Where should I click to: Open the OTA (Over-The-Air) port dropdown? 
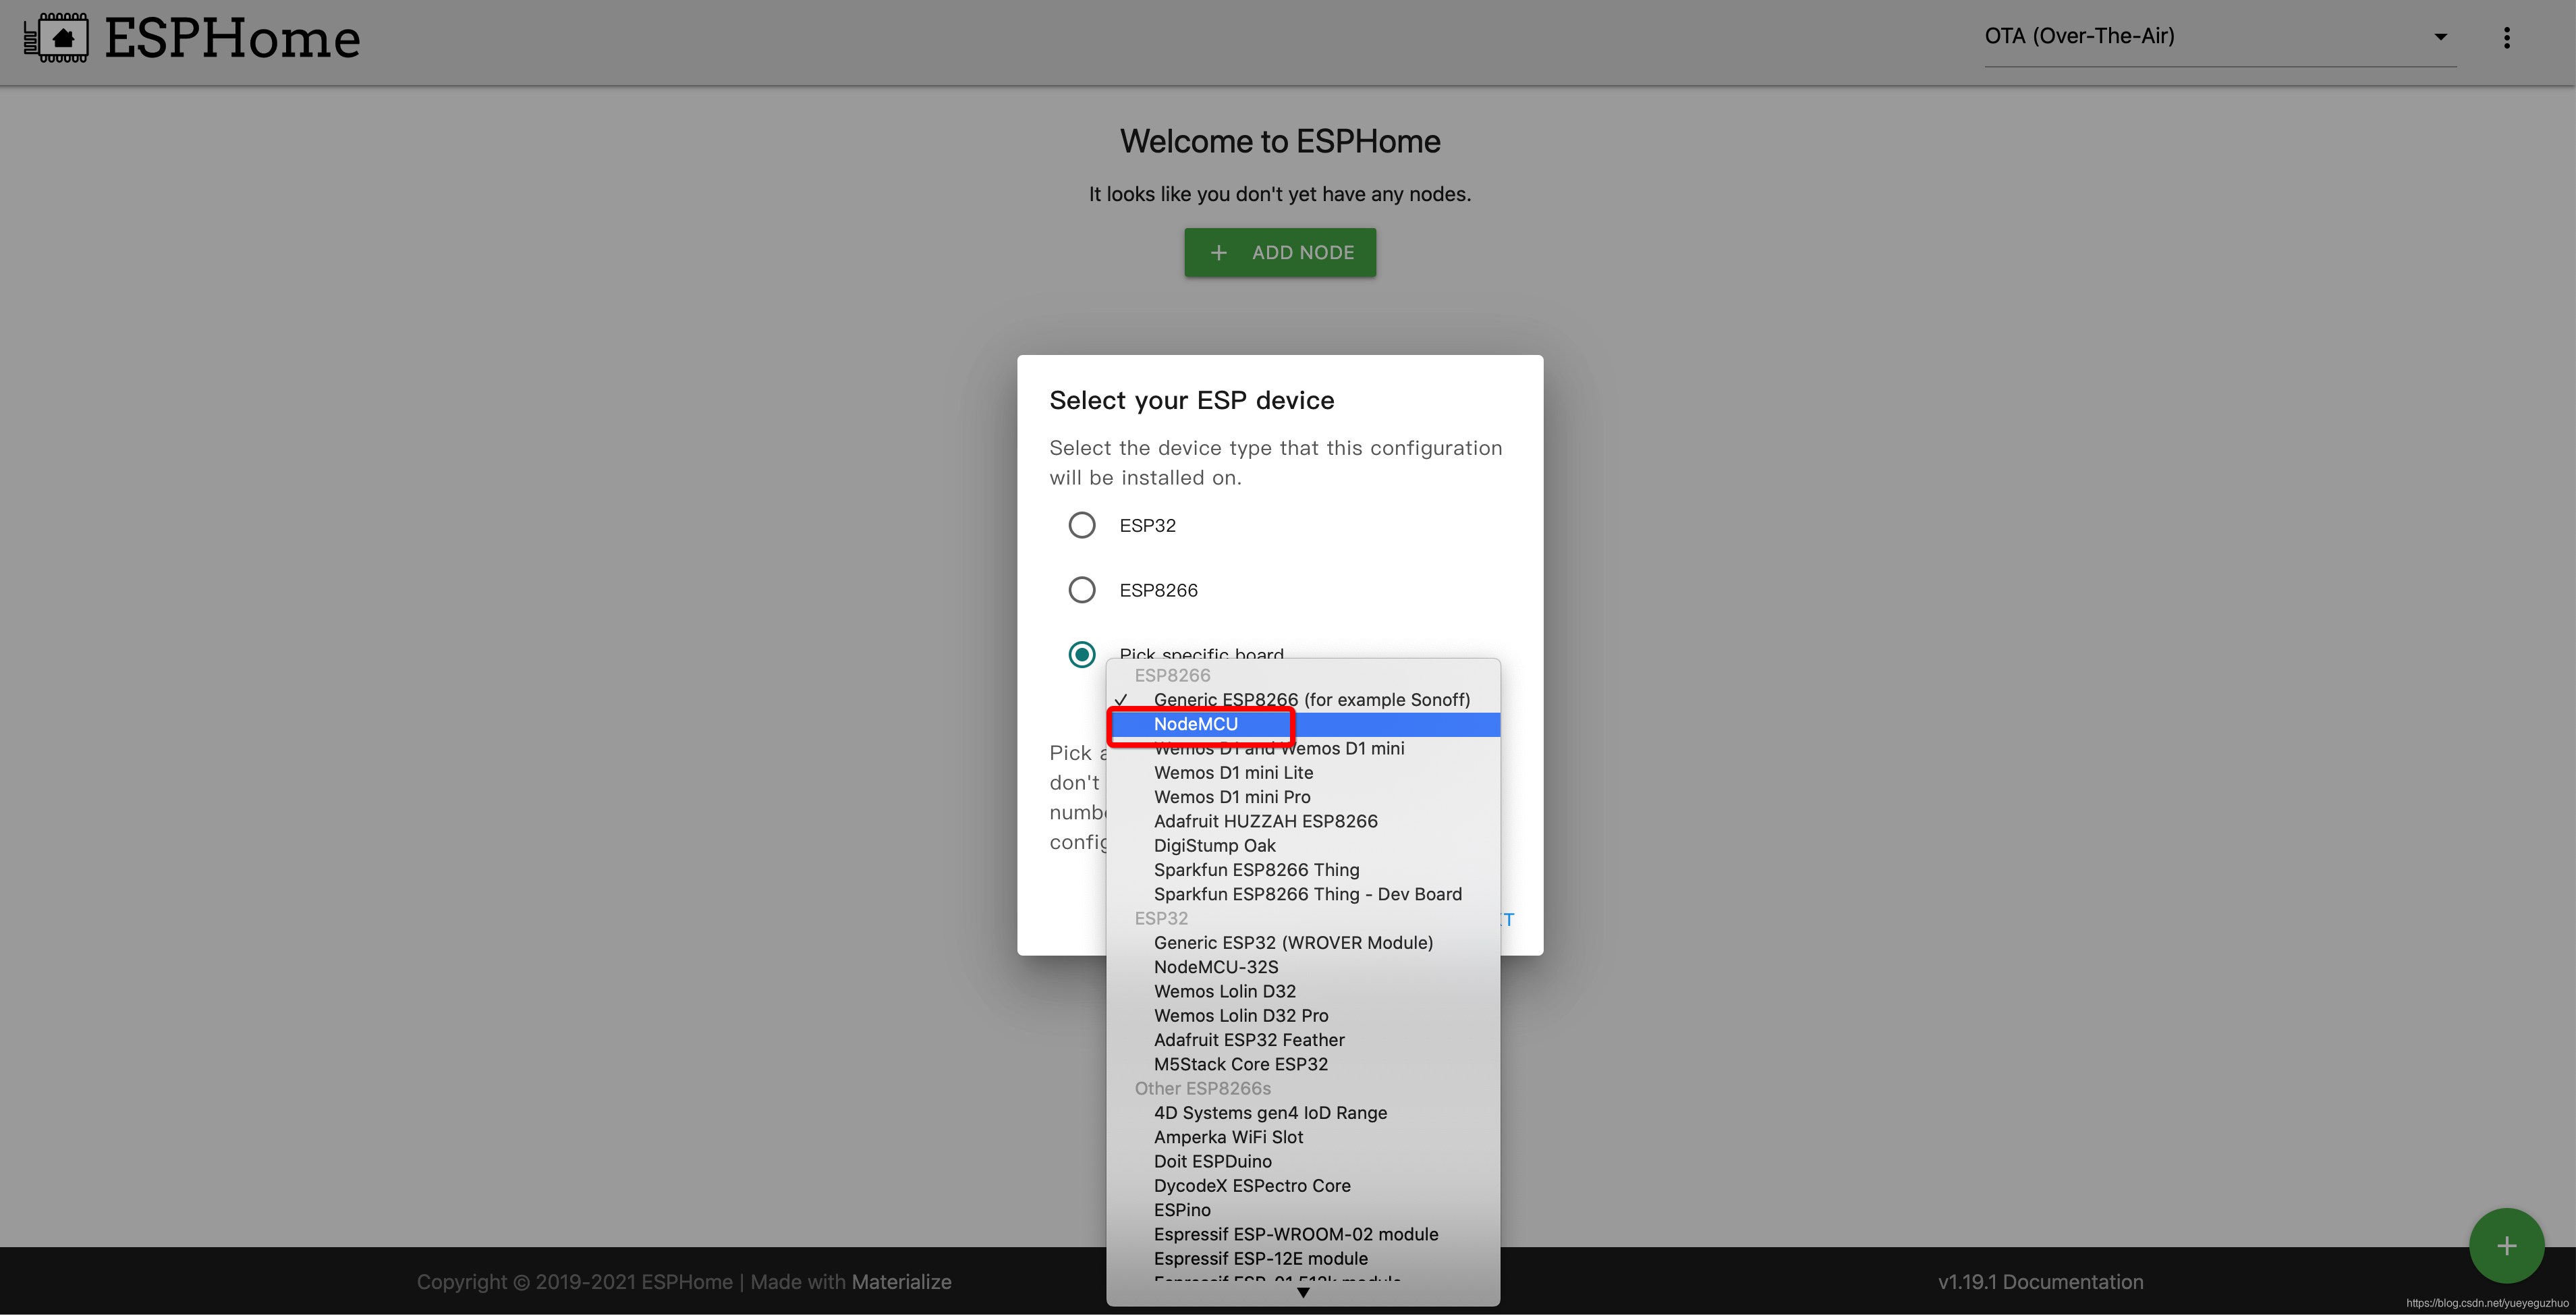coord(2220,37)
